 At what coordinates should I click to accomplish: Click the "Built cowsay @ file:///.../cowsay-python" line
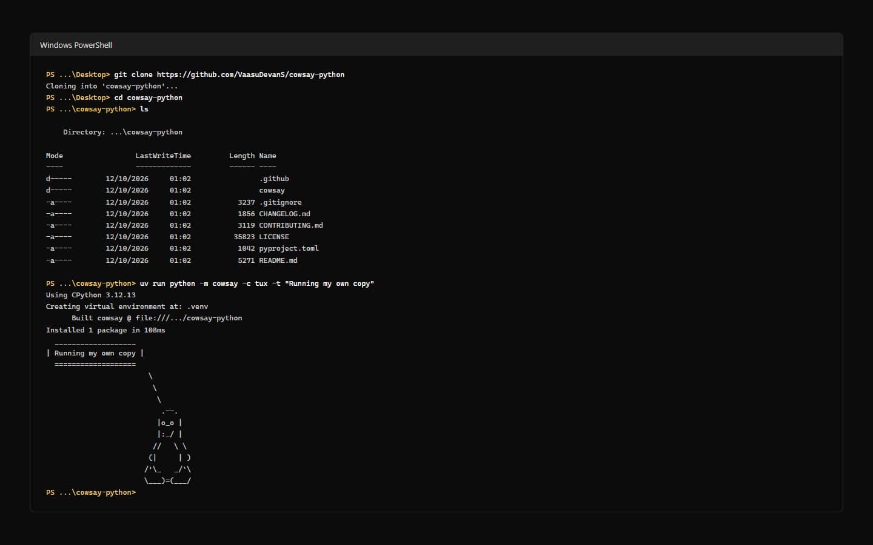(x=156, y=318)
